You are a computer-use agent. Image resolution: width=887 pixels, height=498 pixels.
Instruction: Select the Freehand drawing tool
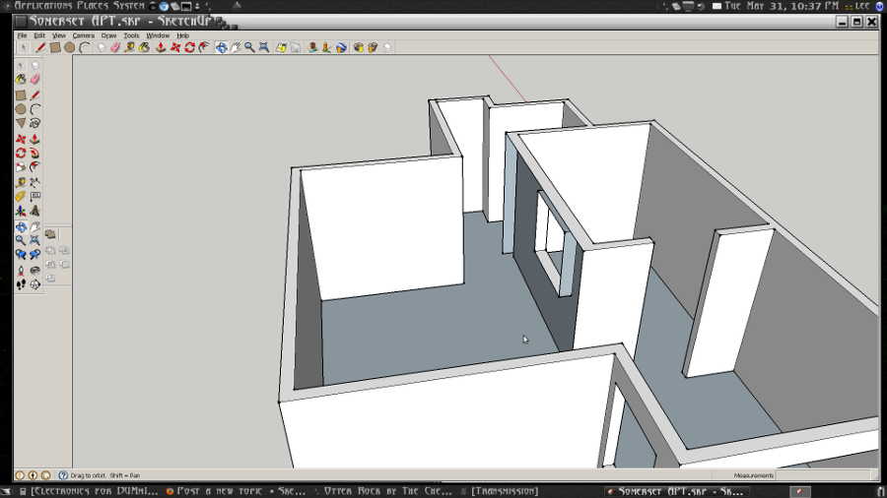[35, 124]
